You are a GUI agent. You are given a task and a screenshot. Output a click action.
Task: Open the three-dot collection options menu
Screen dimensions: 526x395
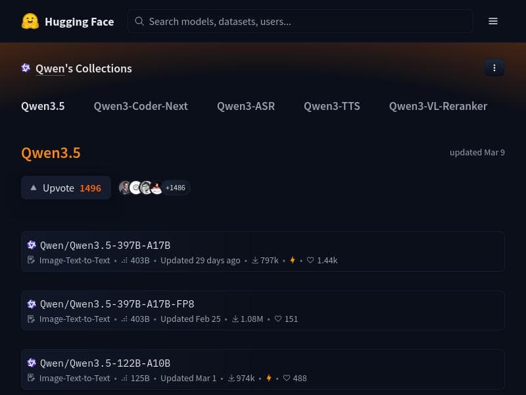tap(494, 68)
